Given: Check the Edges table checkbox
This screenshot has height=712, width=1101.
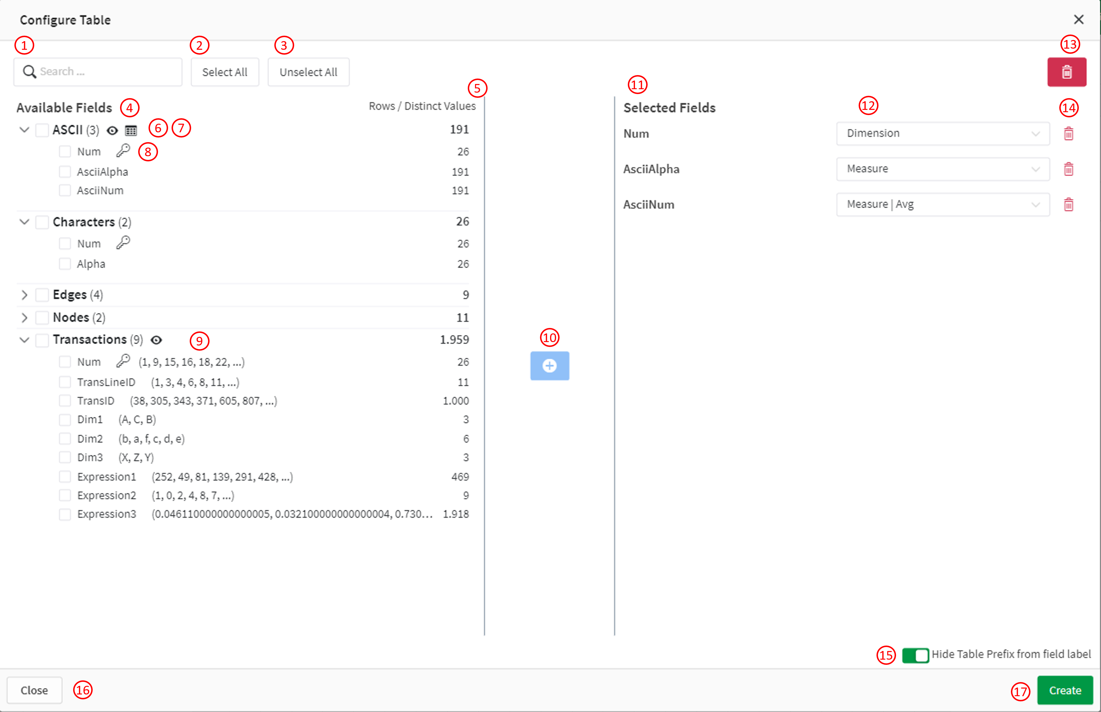Looking at the screenshot, I should pos(42,295).
